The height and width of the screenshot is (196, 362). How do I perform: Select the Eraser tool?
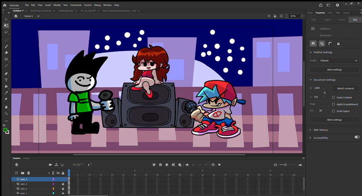6,53
